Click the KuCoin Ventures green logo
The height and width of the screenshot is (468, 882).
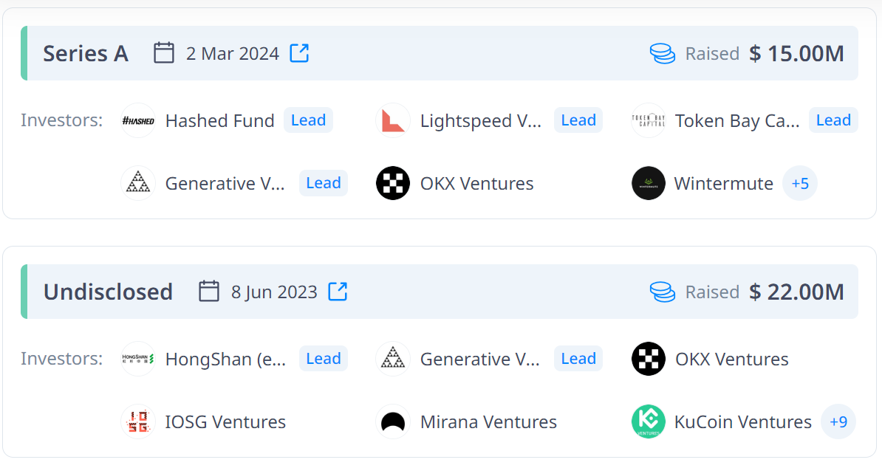coord(648,421)
